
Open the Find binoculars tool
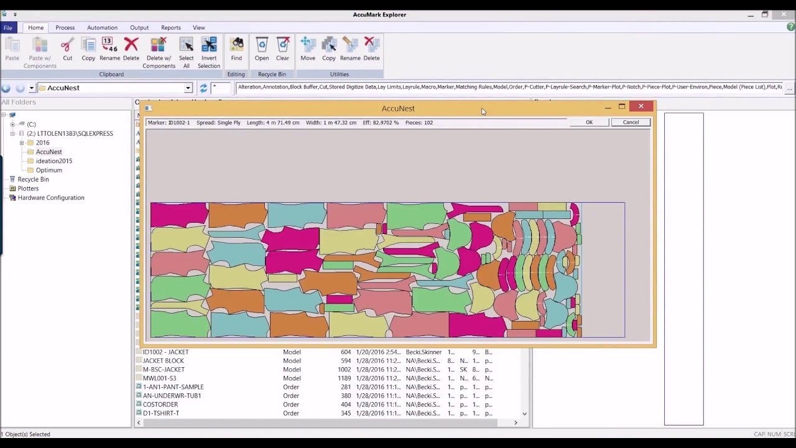236,45
